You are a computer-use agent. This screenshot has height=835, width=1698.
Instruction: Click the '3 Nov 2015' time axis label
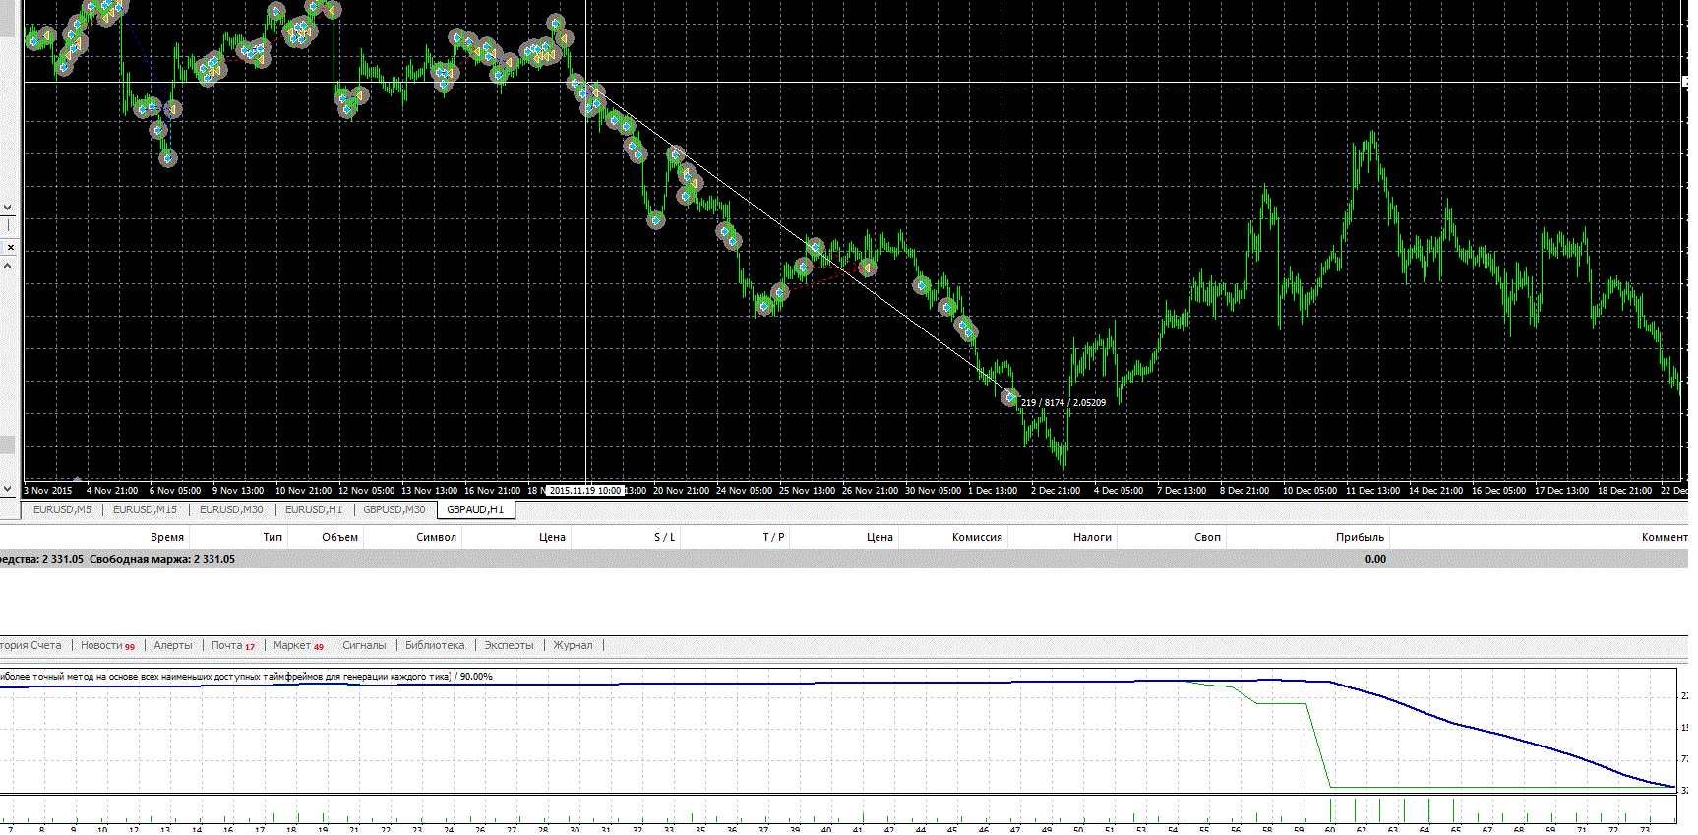tap(48, 490)
